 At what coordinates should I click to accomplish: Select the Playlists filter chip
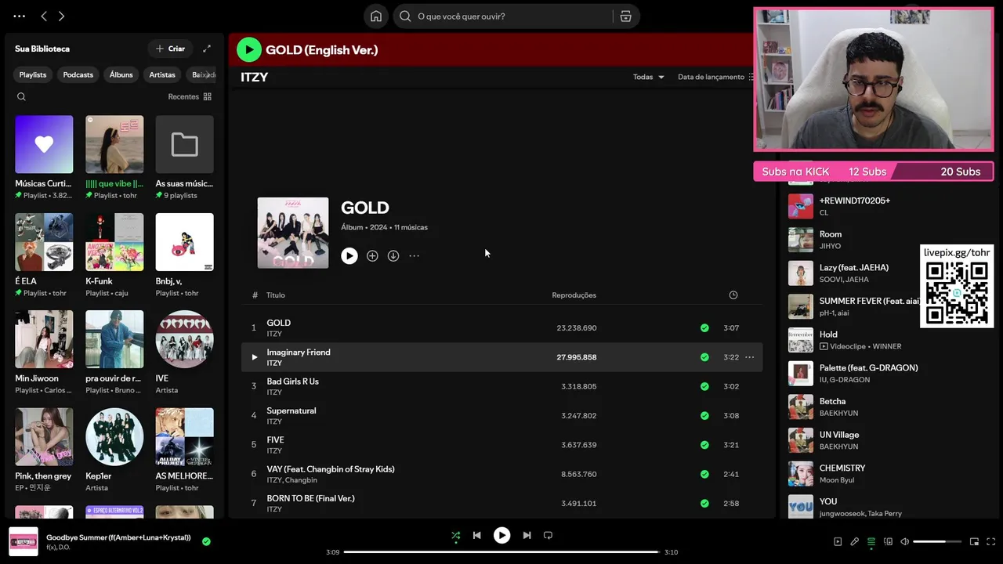point(33,74)
